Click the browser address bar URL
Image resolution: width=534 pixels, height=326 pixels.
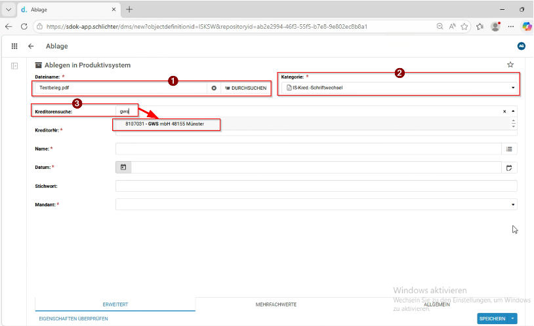pos(207,27)
